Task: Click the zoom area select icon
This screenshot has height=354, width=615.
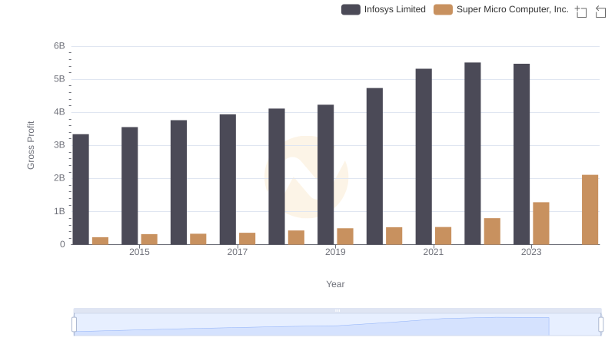Action: [581, 12]
